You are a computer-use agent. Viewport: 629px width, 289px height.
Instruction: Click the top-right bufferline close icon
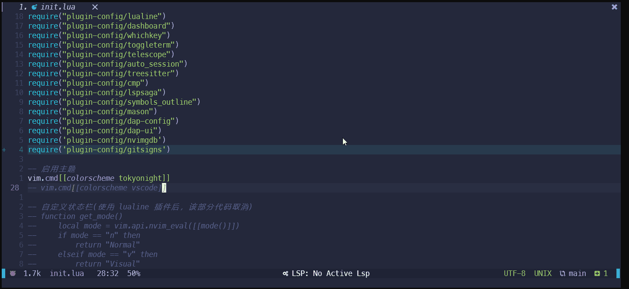pos(614,7)
